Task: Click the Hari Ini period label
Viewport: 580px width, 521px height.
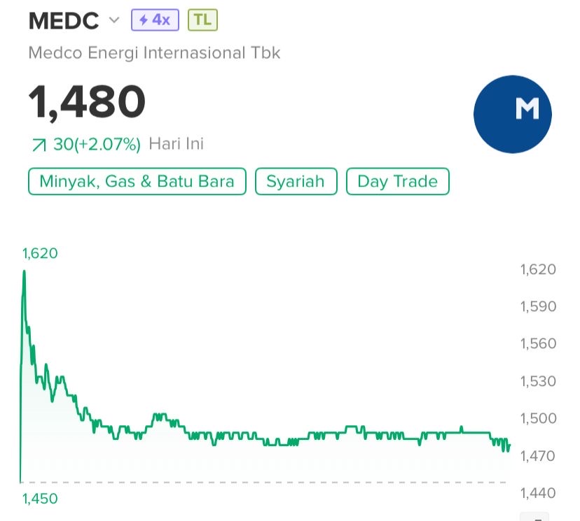Action: pos(176,145)
